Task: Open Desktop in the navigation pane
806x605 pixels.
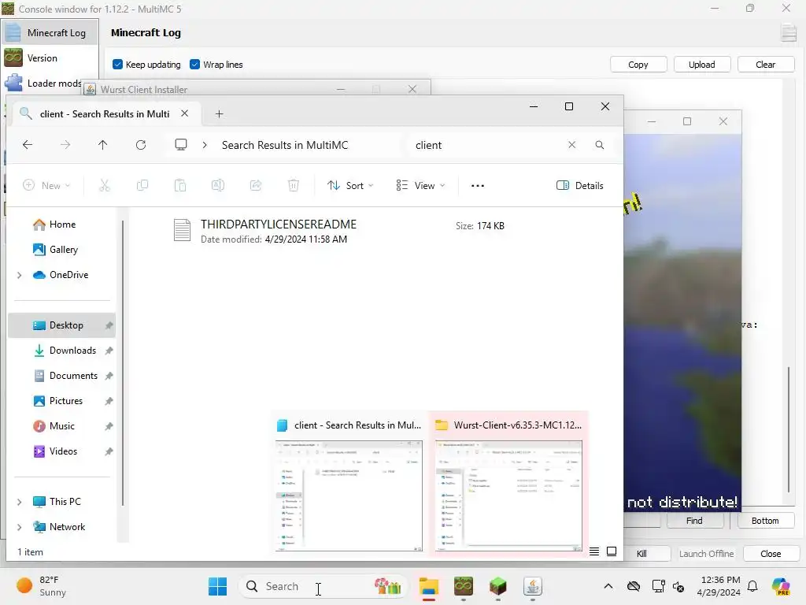Action: click(x=61, y=325)
